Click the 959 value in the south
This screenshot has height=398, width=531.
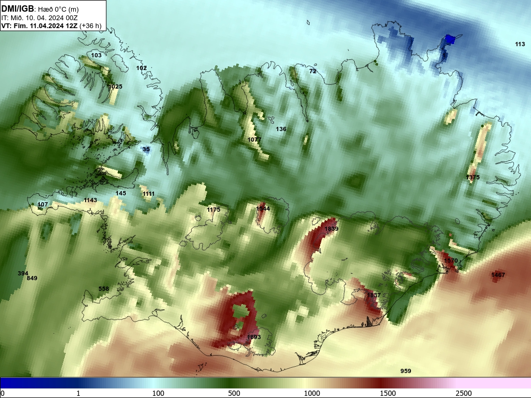pos(406,371)
